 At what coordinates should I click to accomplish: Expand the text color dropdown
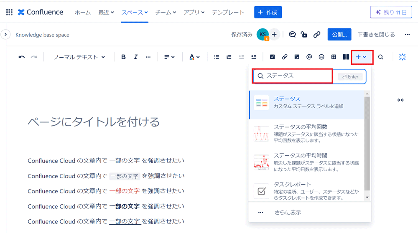coord(194,57)
